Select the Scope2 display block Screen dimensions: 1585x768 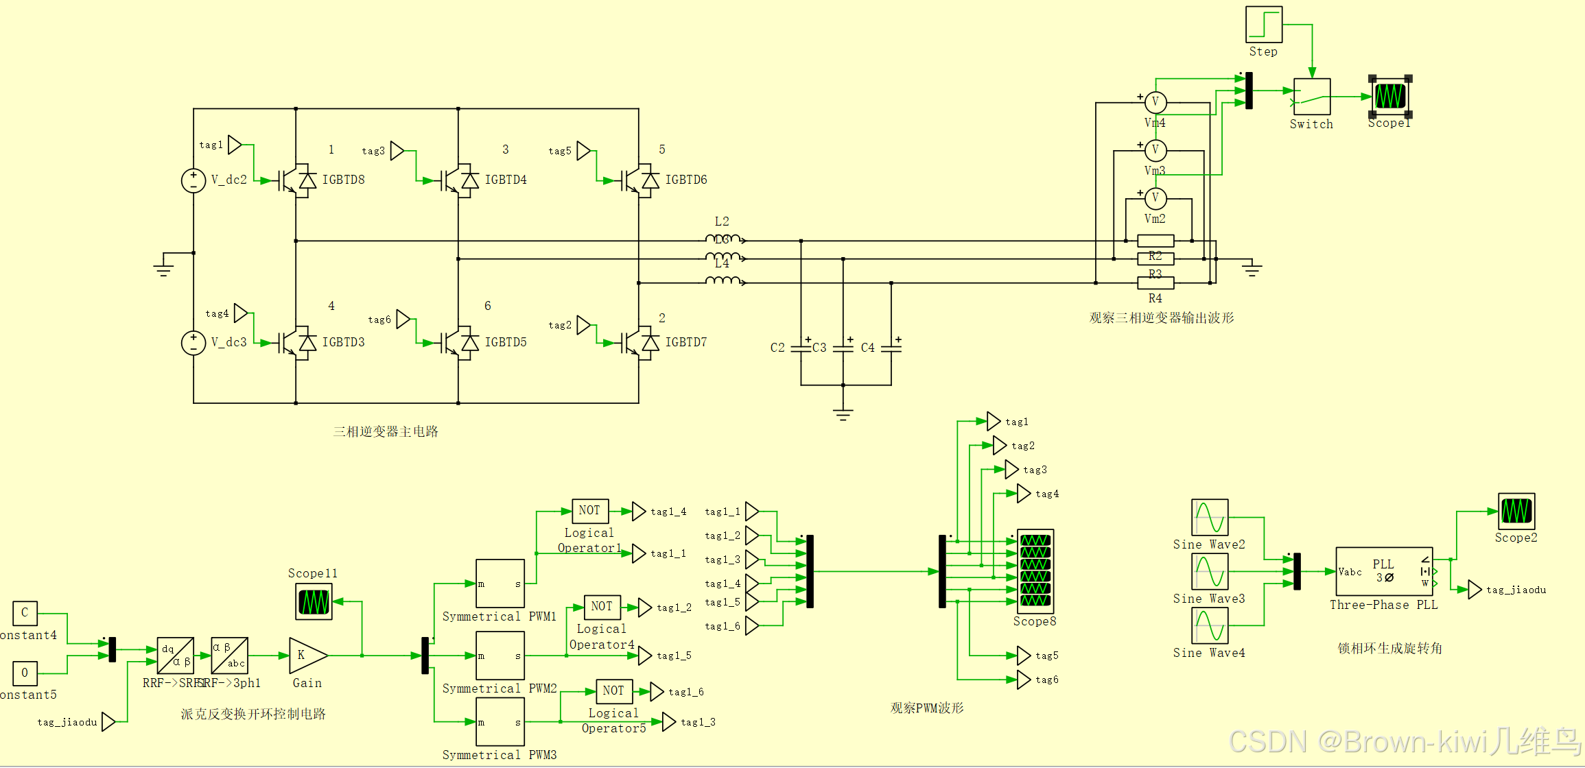[x=1516, y=511]
